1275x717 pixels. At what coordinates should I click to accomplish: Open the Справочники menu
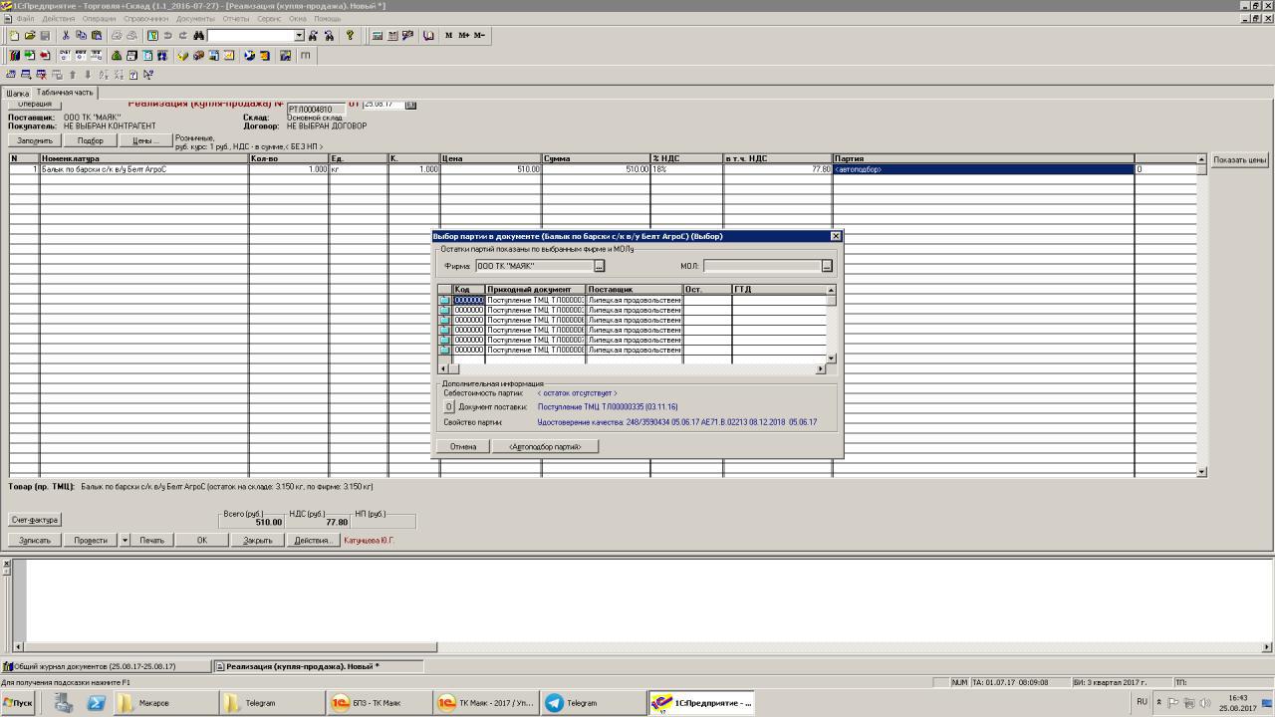point(145,19)
